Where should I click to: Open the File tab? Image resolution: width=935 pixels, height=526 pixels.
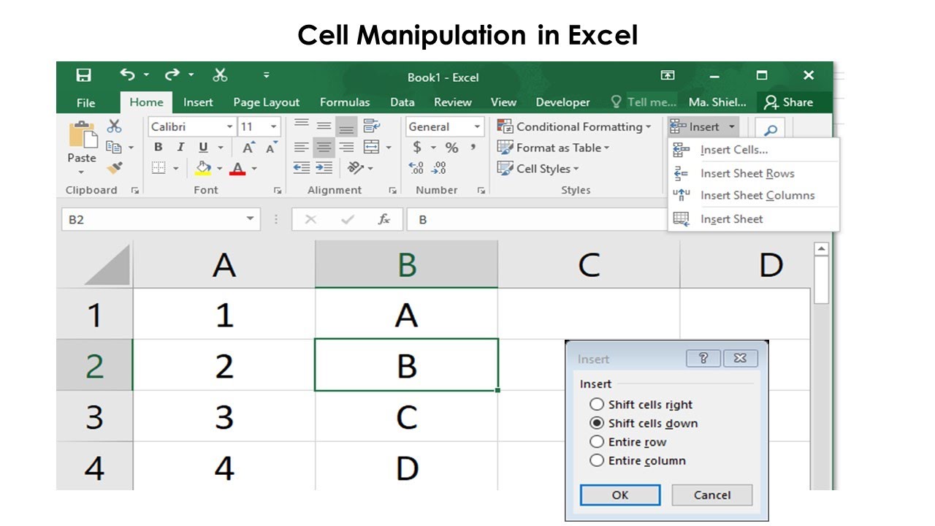point(85,102)
